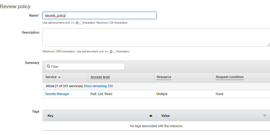
Task: Click the Access level column header
Action: (x=100, y=77)
